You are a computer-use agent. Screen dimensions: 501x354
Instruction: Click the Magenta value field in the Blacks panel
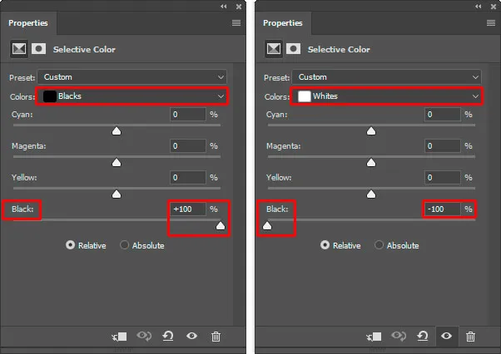pyautogui.click(x=188, y=145)
